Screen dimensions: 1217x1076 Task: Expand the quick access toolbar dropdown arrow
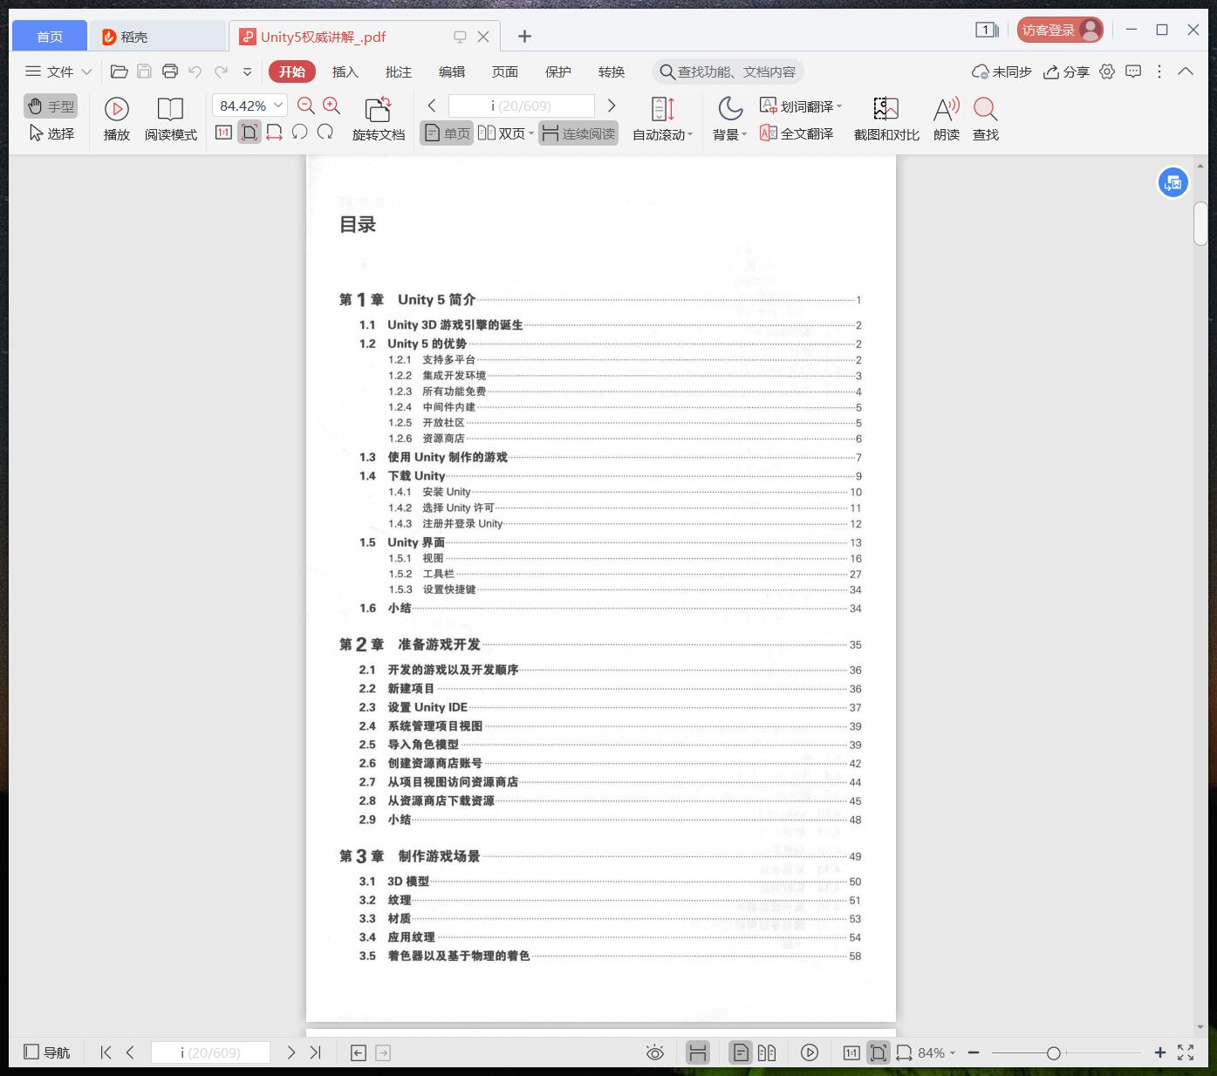point(247,72)
